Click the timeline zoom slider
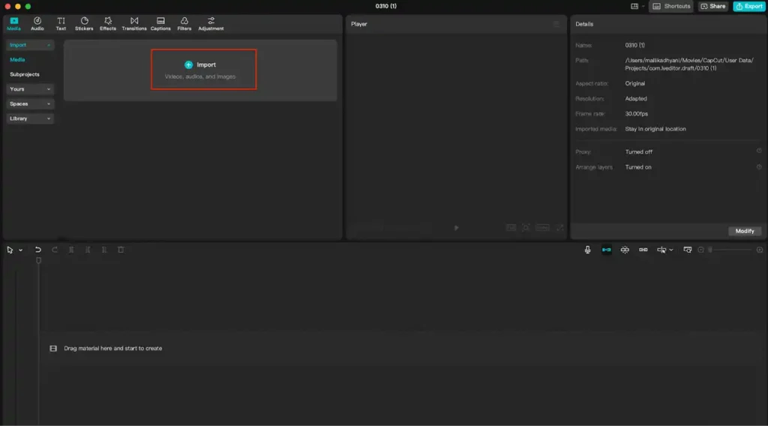 click(731, 250)
